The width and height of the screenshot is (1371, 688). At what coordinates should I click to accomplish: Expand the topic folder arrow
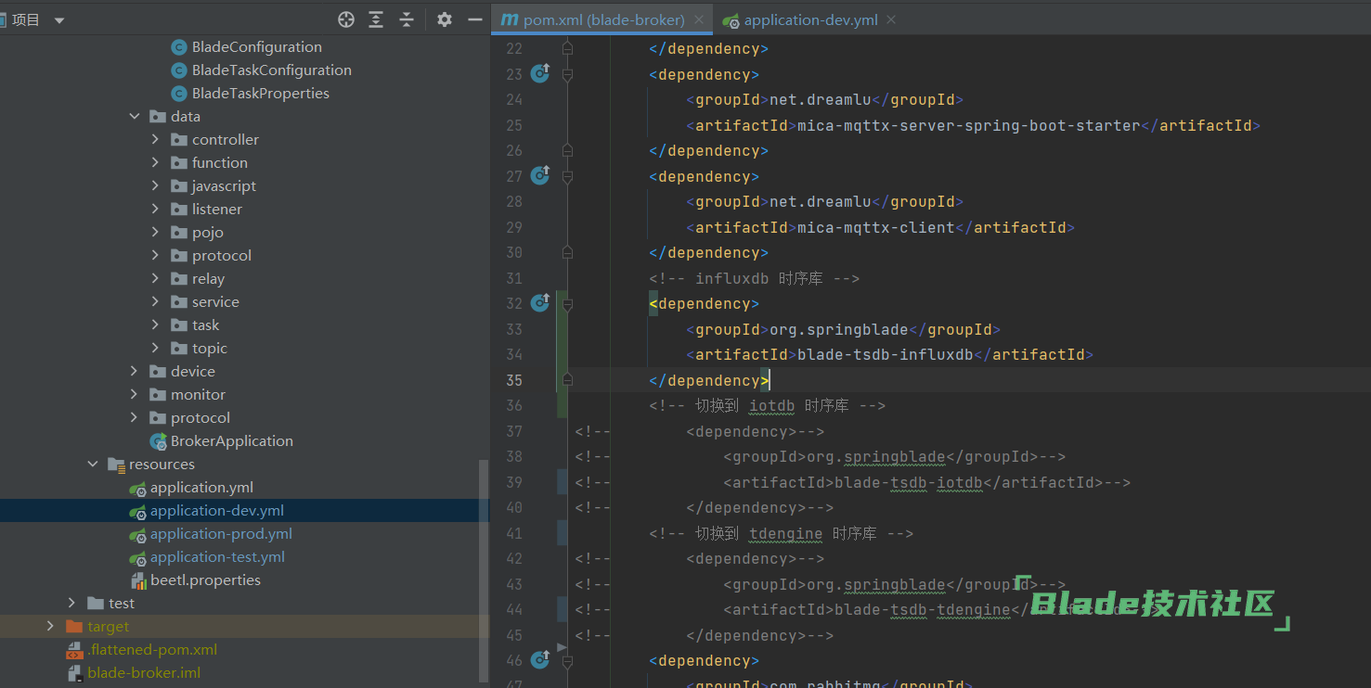[x=156, y=349]
